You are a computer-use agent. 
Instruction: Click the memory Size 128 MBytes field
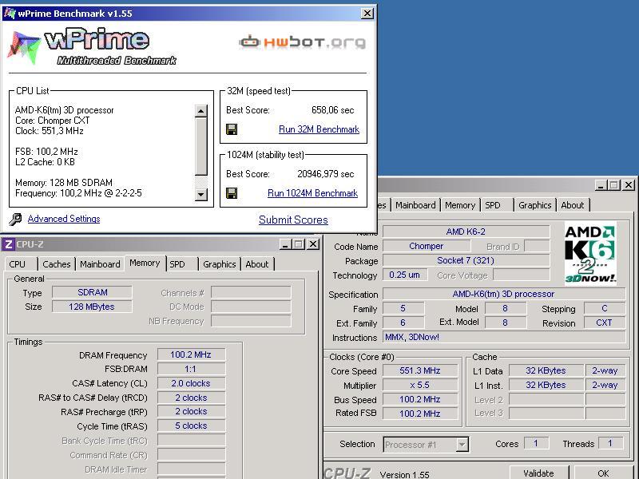(92, 307)
